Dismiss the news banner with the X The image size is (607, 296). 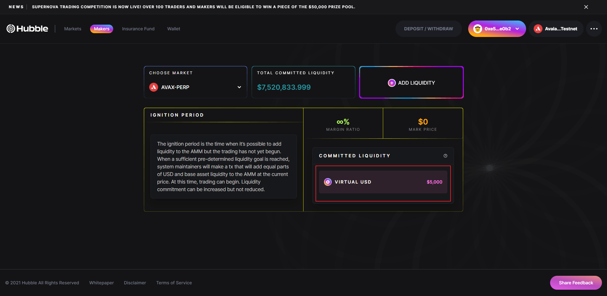click(586, 7)
